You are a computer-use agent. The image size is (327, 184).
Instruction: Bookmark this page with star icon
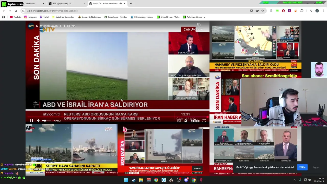pos(262,11)
